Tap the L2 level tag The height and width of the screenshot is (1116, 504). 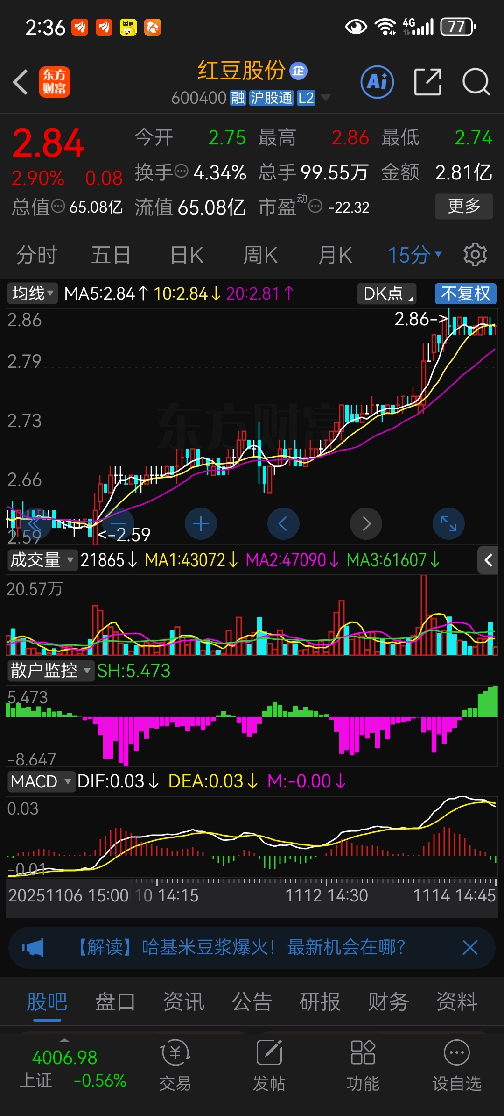tap(306, 98)
